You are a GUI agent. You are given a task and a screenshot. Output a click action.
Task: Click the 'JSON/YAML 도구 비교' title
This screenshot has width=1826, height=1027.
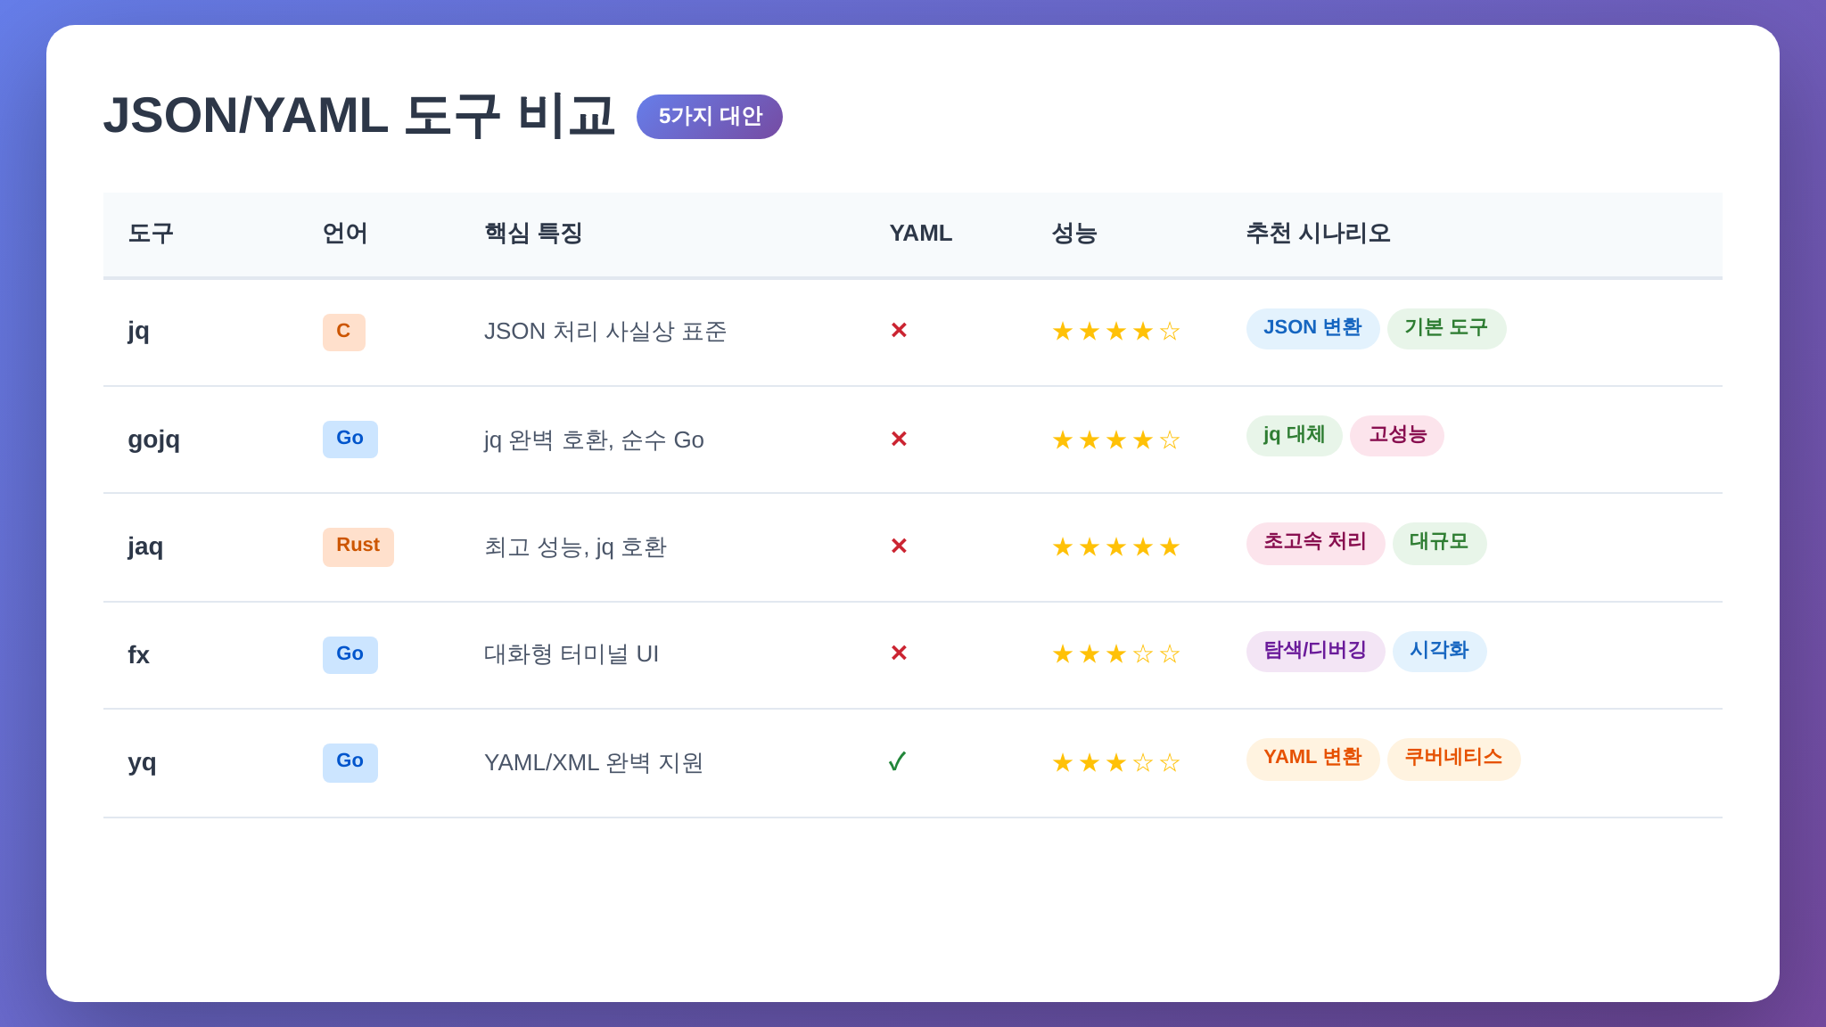coord(359,116)
